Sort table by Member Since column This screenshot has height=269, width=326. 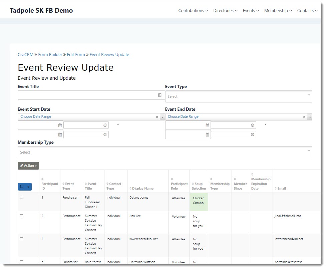click(240, 184)
